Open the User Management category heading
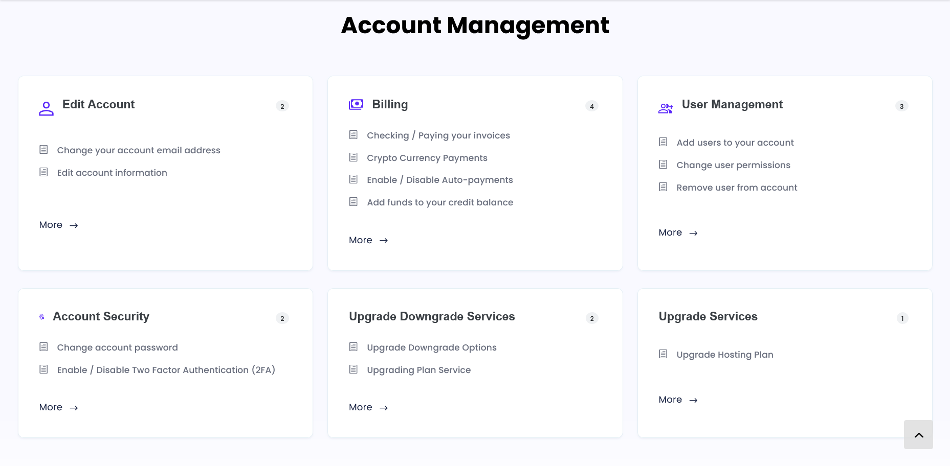Screen dimensions: 950x466 [732, 104]
